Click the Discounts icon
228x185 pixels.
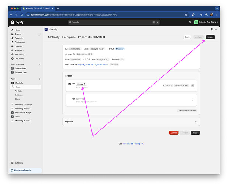(13, 58)
